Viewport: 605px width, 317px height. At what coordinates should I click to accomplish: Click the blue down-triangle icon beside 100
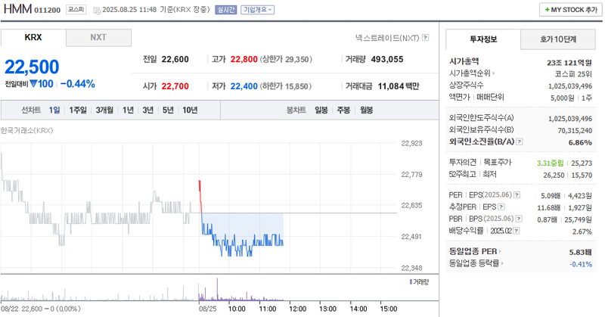[x=33, y=84]
